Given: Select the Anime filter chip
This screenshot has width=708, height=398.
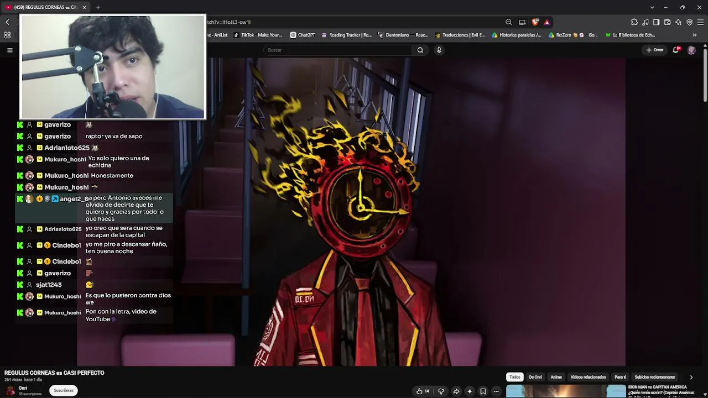Looking at the screenshot, I should click(556, 377).
